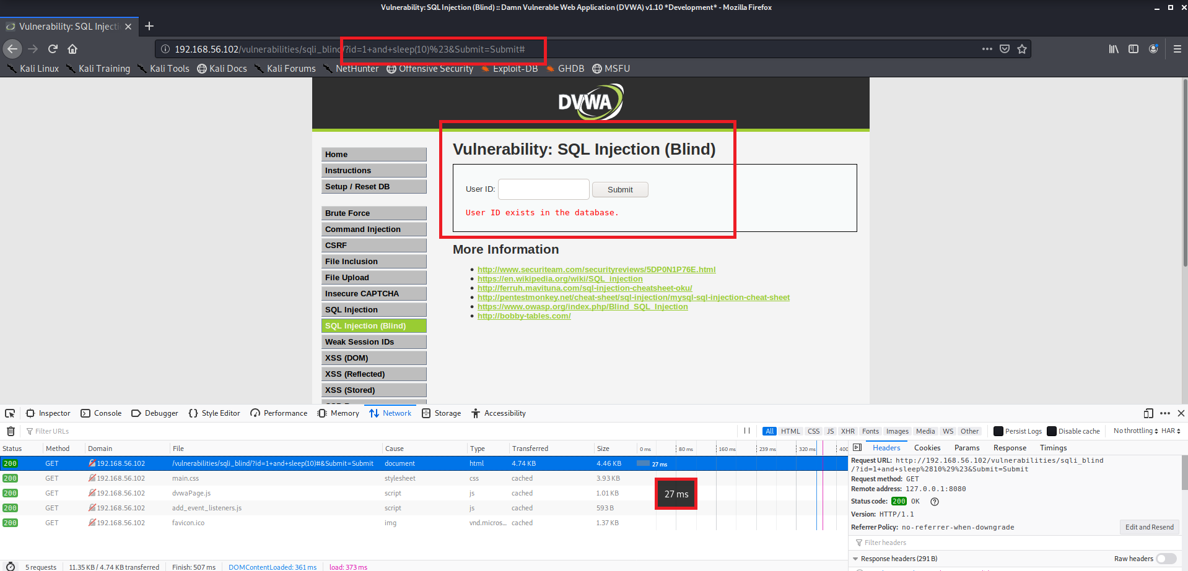The height and width of the screenshot is (571, 1188).
Task: Filter requests by XHR type
Action: [848, 431]
